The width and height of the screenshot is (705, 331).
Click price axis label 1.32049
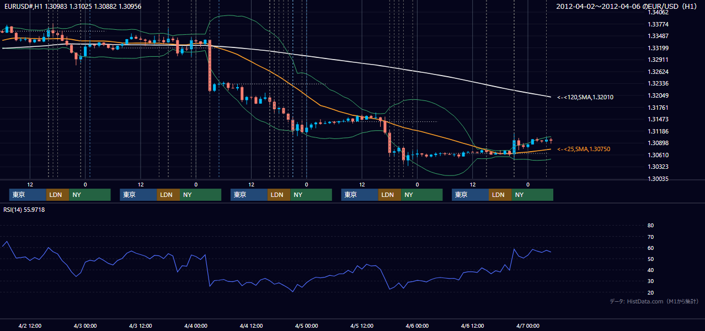point(658,95)
